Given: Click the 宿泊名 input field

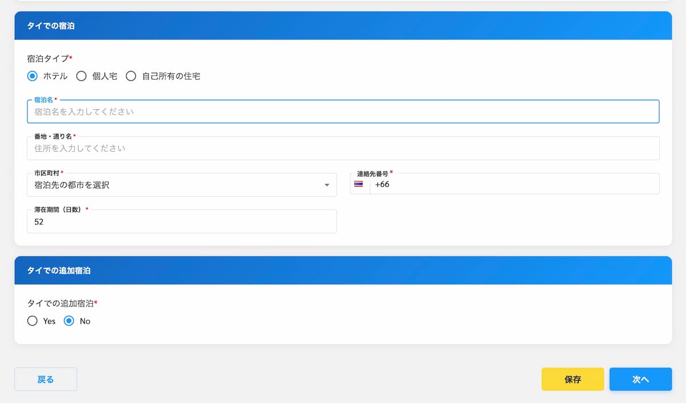Looking at the screenshot, I should pyautogui.click(x=343, y=112).
